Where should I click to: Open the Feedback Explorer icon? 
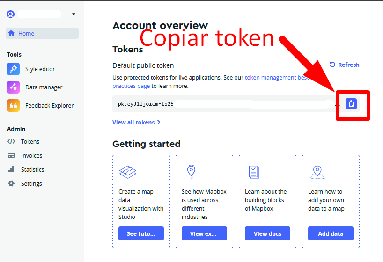[13, 105]
